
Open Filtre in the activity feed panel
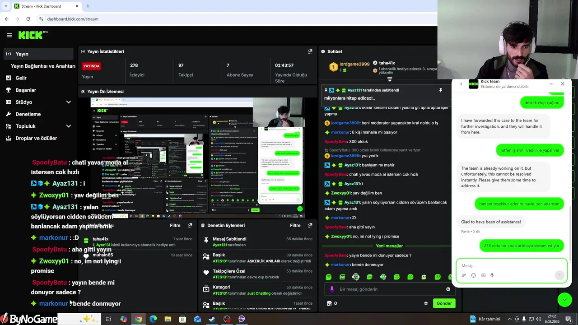pos(175,225)
